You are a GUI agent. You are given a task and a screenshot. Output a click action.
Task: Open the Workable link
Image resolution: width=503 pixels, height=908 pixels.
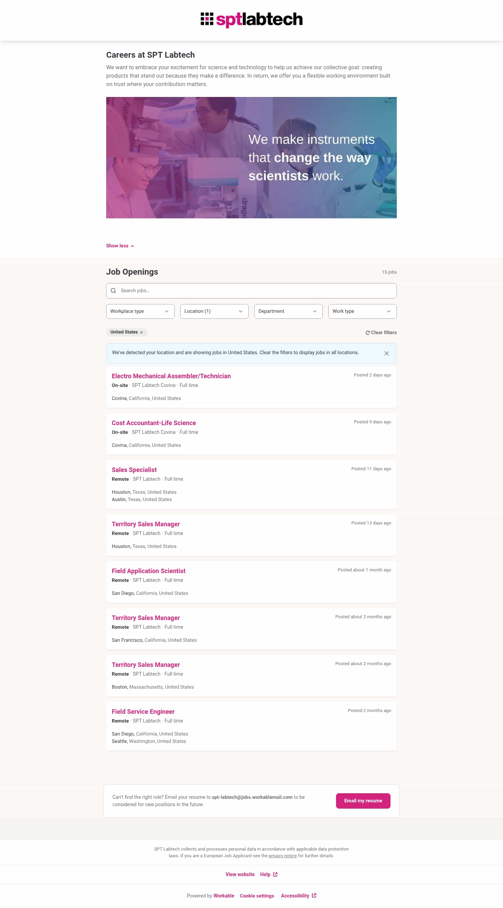click(x=224, y=896)
